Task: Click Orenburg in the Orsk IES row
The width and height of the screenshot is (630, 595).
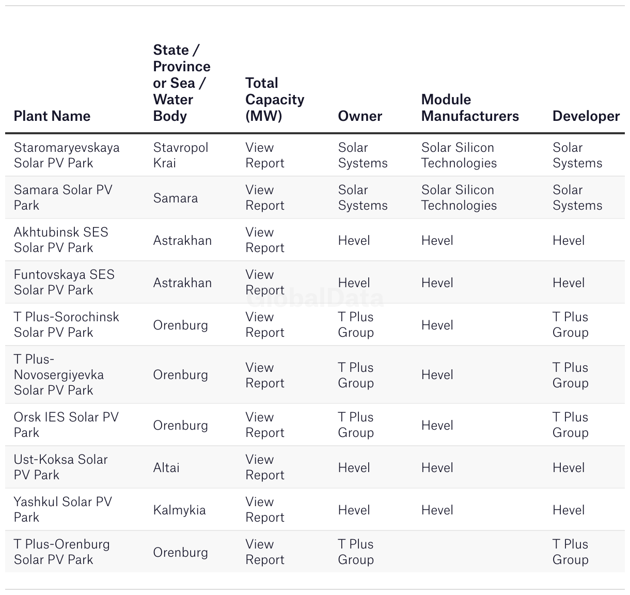Action: (x=181, y=425)
